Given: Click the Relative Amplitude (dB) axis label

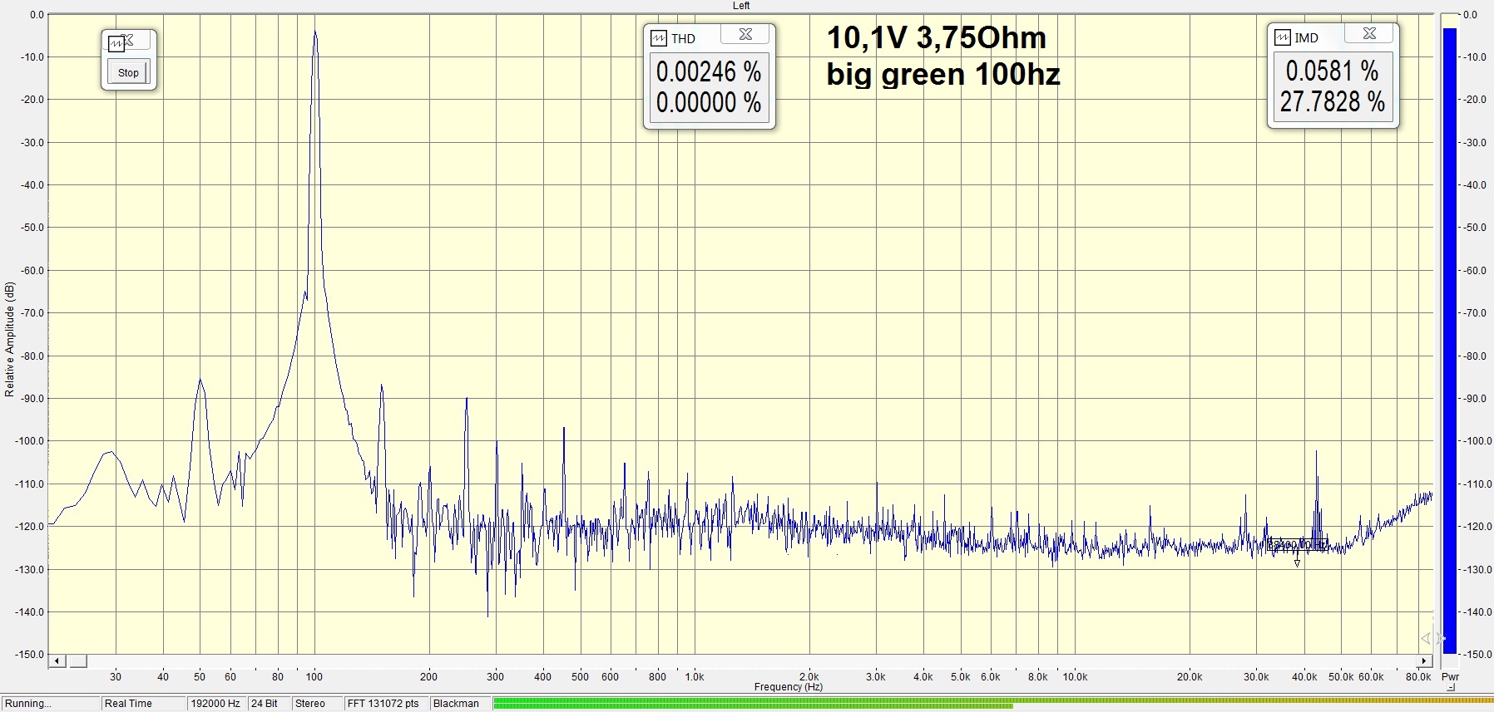Looking at the screenshot, I should click(x=9, y=339).
